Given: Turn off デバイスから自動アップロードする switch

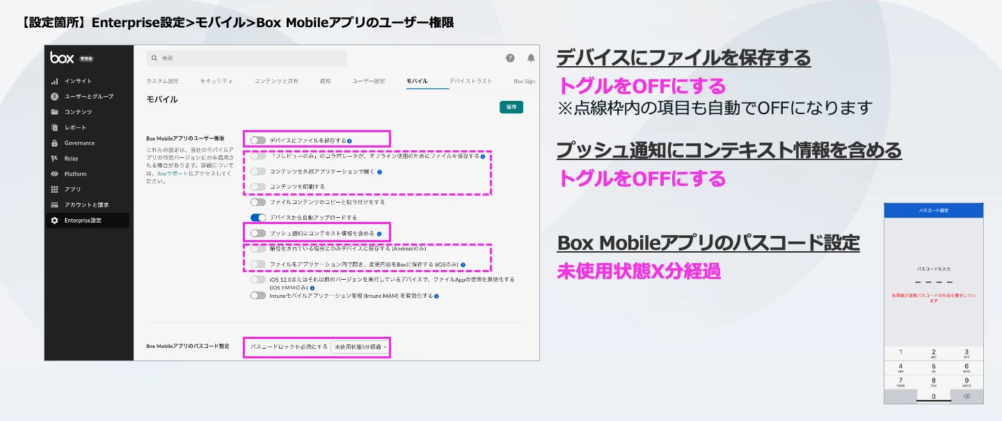Looking at the screenshot, I should pyautogui.click(x=258, y=218).
